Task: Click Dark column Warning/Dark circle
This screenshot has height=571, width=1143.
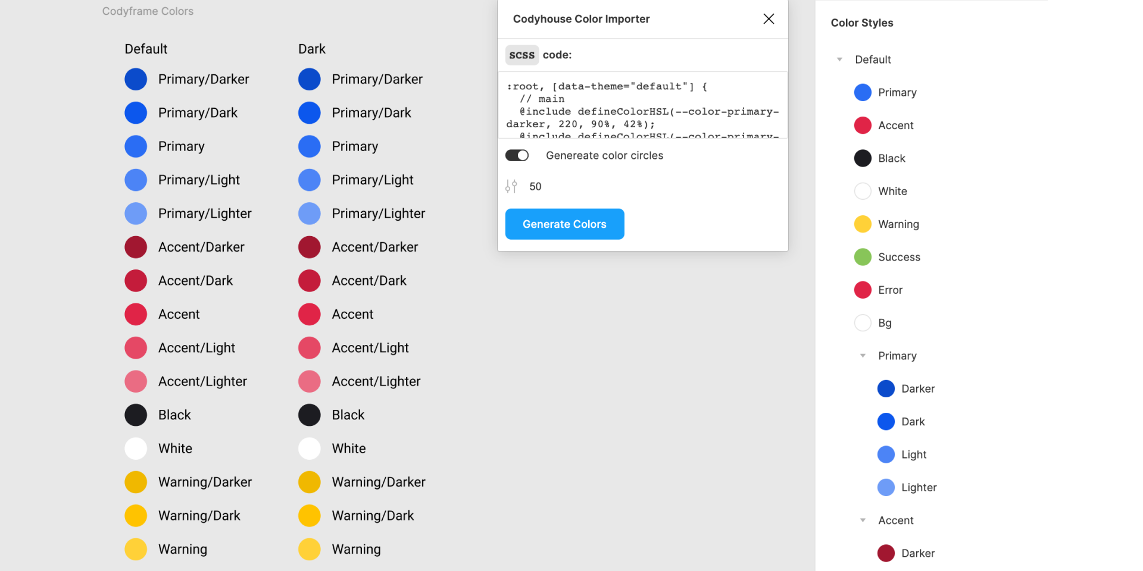Action: click(x=310, y=516)
